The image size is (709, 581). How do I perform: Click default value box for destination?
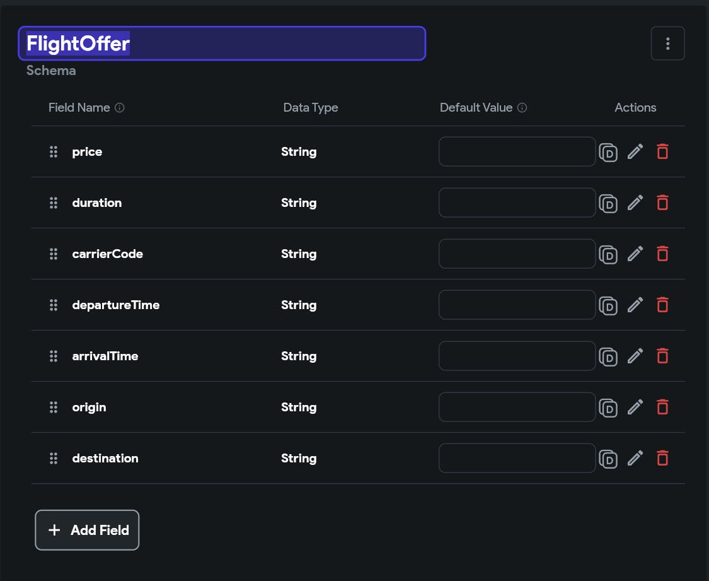(x=517, y=459)
